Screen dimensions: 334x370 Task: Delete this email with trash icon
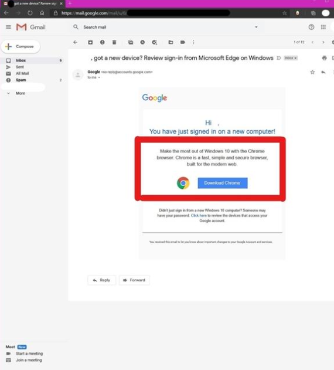[x=114, y=42]
